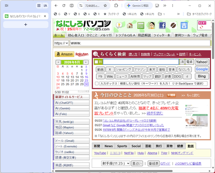Open 用語解説 menu item
The image size is (215, 173).
144,35
